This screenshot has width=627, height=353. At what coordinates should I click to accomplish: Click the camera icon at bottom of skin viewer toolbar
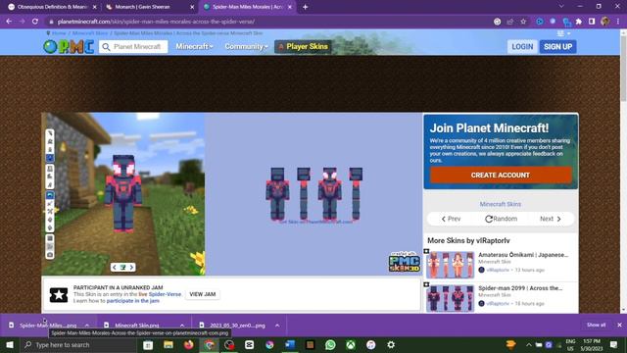[x=50, y=255]
